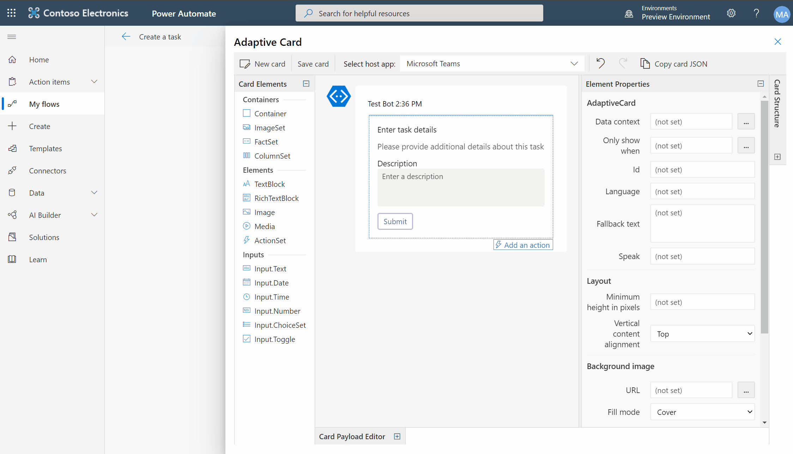Open the Settings gear icon

[x=731, y=13]
